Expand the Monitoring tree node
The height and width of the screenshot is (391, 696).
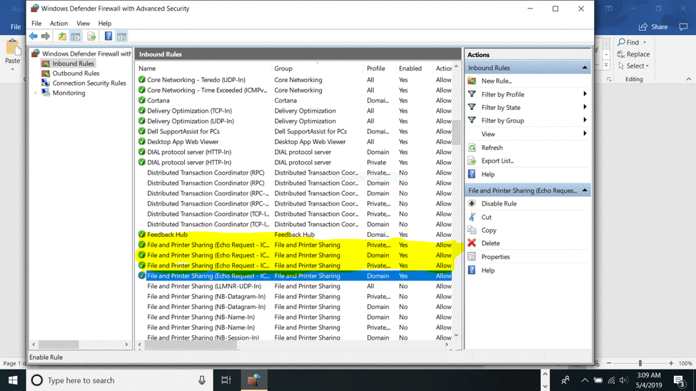pyautogui.click(x=36, y=93)
